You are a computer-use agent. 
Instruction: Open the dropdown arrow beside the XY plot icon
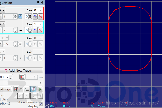click(21, 89)
